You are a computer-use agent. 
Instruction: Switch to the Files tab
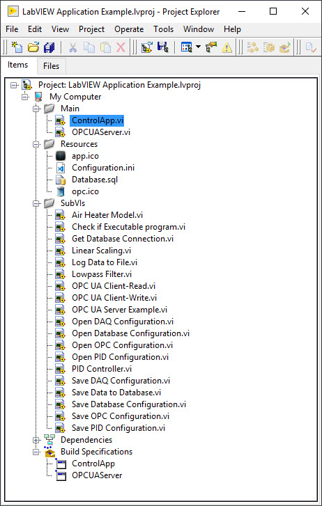[52, 66]
